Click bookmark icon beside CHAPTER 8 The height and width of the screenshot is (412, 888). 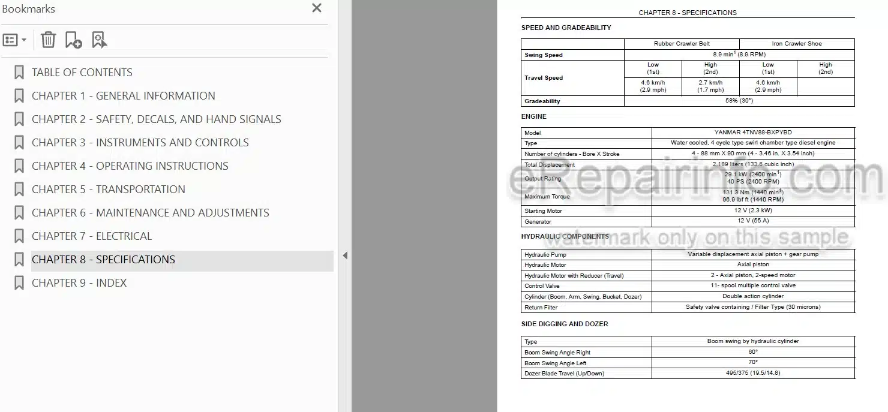point(19,260)
